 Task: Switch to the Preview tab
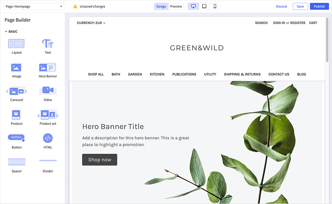pos(176,6)
